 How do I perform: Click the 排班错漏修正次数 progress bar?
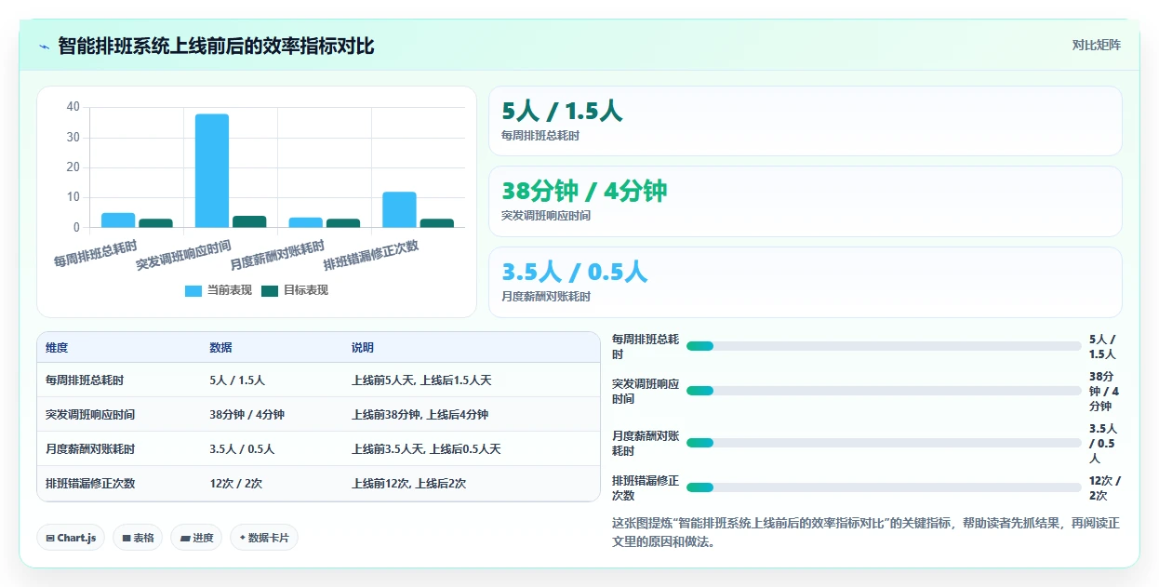884,487
